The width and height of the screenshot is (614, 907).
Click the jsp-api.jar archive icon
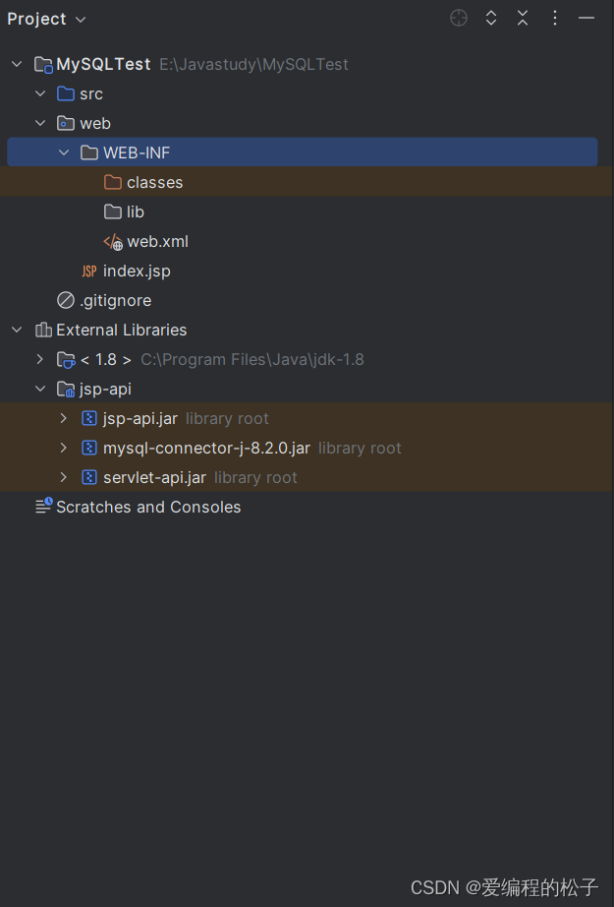tap(89, 418)
